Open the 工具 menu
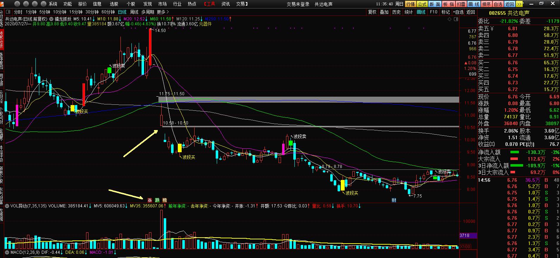560x258 pixels. click(210, 4)
